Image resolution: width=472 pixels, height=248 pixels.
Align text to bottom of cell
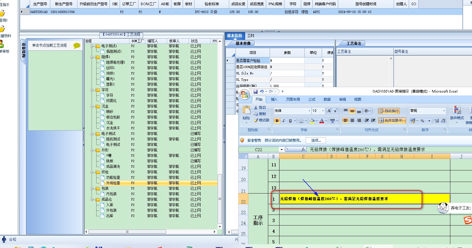coord(359,111)
